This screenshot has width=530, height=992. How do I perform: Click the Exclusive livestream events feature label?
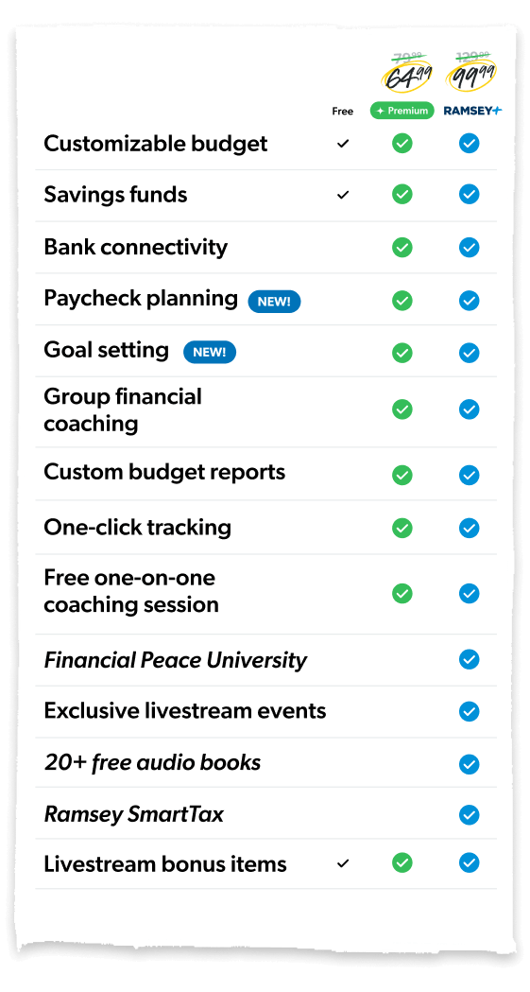(185, 710)
